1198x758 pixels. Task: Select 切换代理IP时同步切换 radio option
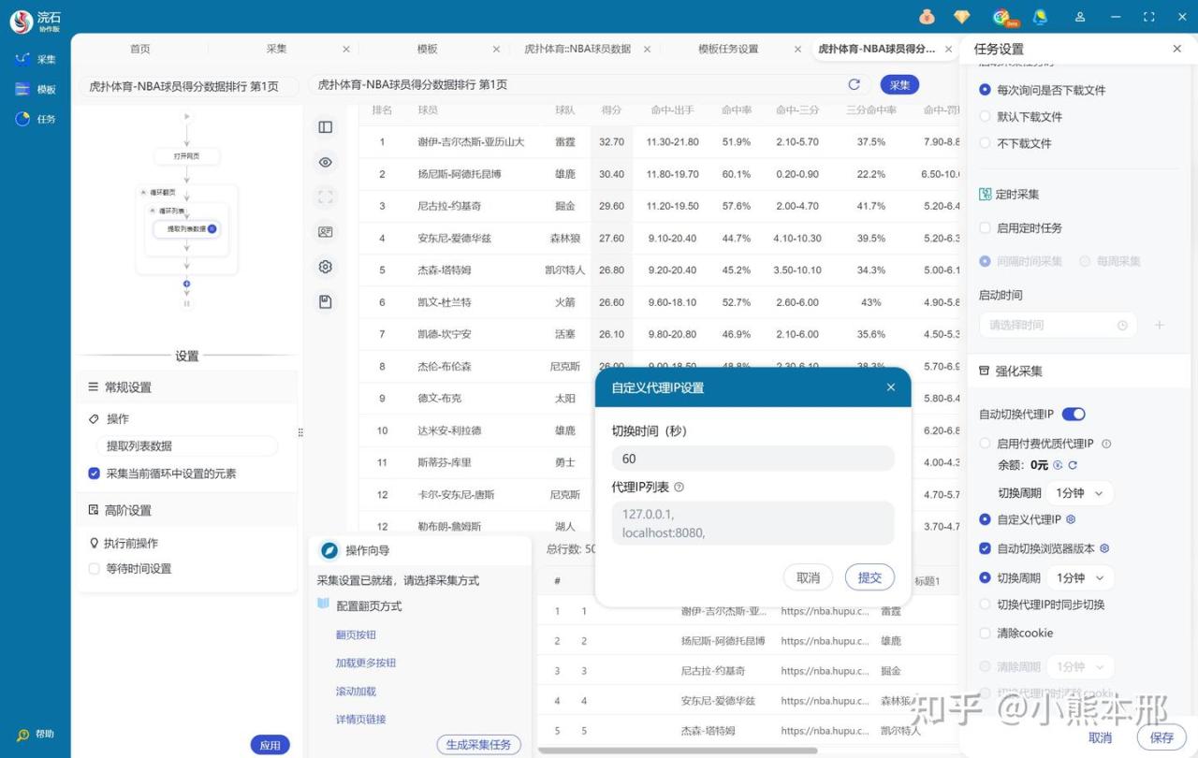point(985,605)
